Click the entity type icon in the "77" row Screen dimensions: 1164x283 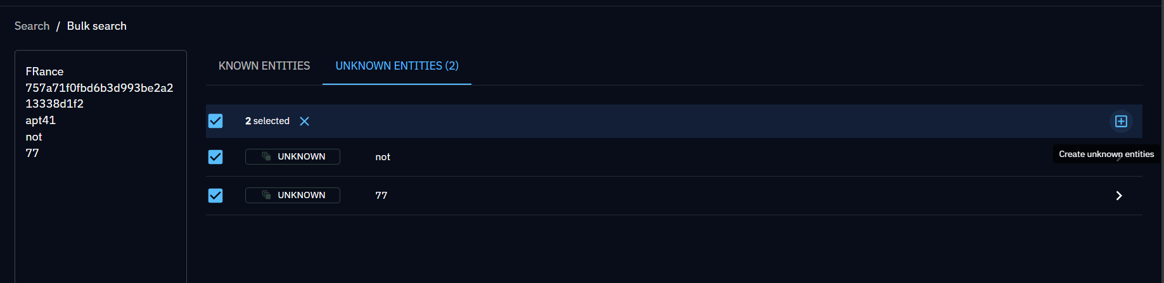(x=267, y=195)
